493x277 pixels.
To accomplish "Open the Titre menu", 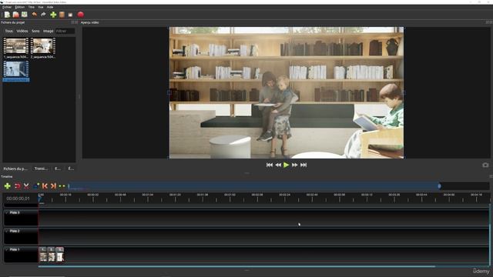I will click(x=32, y=7).
